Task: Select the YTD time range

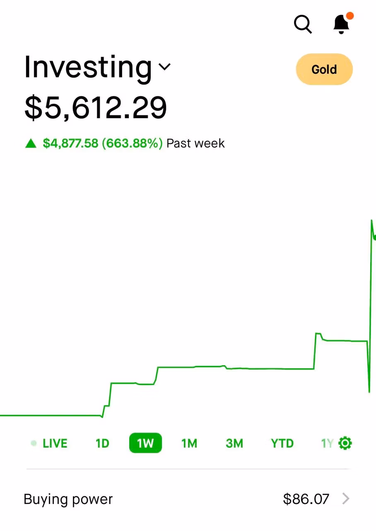Action: click(282, 443)
